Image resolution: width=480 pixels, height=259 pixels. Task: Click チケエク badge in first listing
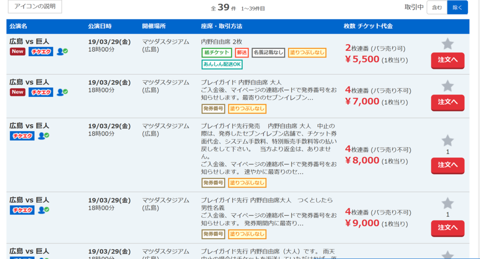point(41,52)
